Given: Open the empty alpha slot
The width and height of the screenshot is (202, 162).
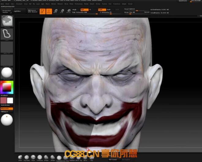Looking at the screenshot, I should click(x=7, y=47).
